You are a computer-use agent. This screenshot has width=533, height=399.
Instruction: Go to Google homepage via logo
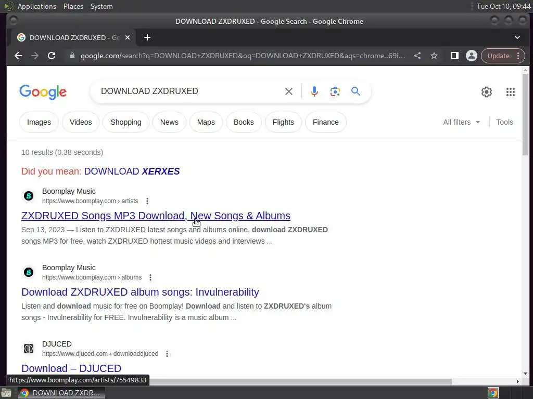(x=43, y=92)
